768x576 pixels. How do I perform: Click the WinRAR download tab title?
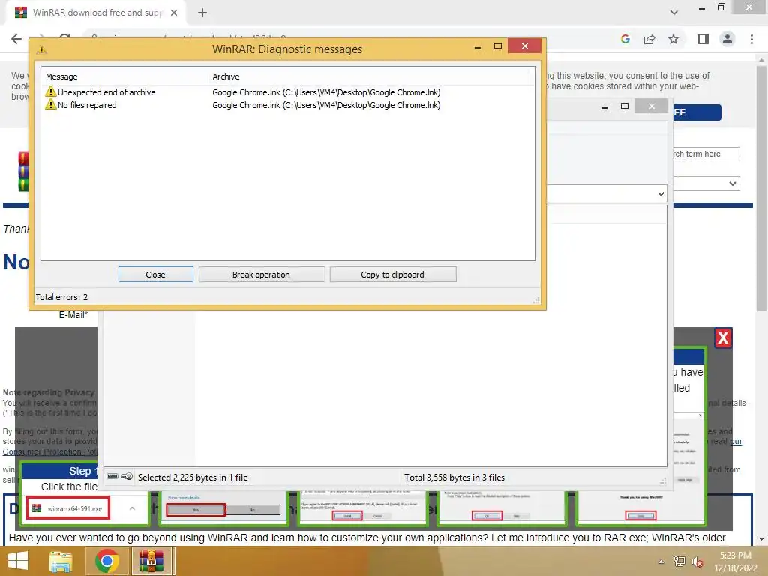click(97, 13)
